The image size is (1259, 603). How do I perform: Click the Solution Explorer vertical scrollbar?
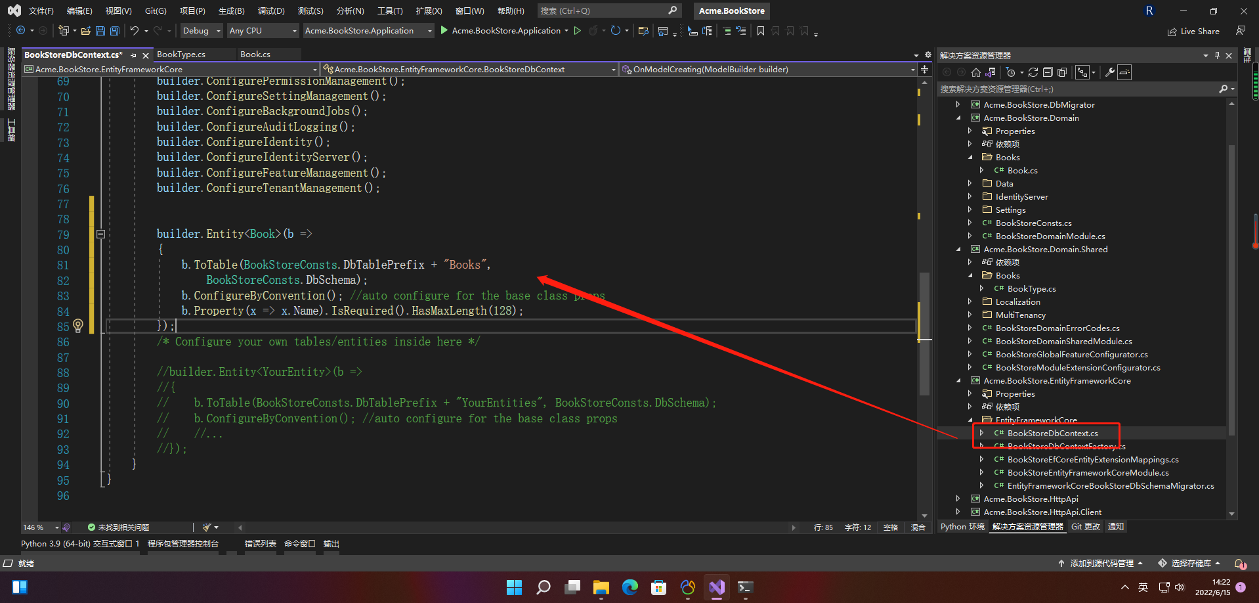[1231, 289]
